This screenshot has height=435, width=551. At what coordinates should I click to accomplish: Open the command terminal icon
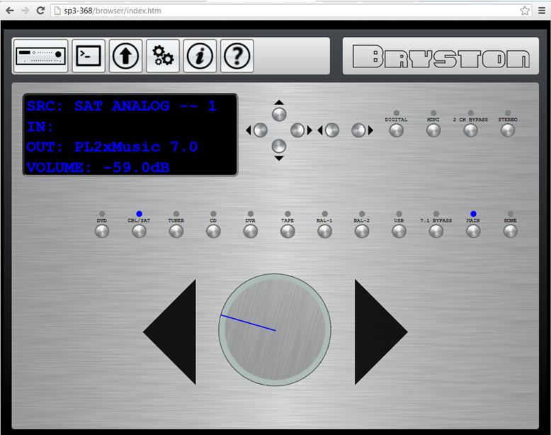tap(89, 56)
